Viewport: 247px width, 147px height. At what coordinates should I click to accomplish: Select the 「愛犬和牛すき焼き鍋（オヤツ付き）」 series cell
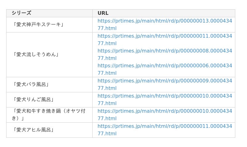point(49,115)
